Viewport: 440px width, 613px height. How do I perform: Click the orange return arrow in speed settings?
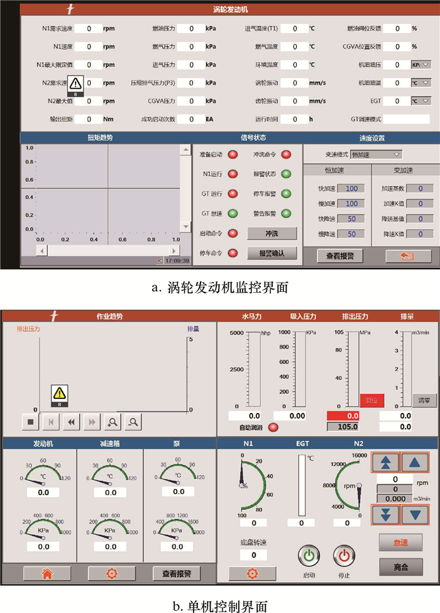(x=399, y=256)
